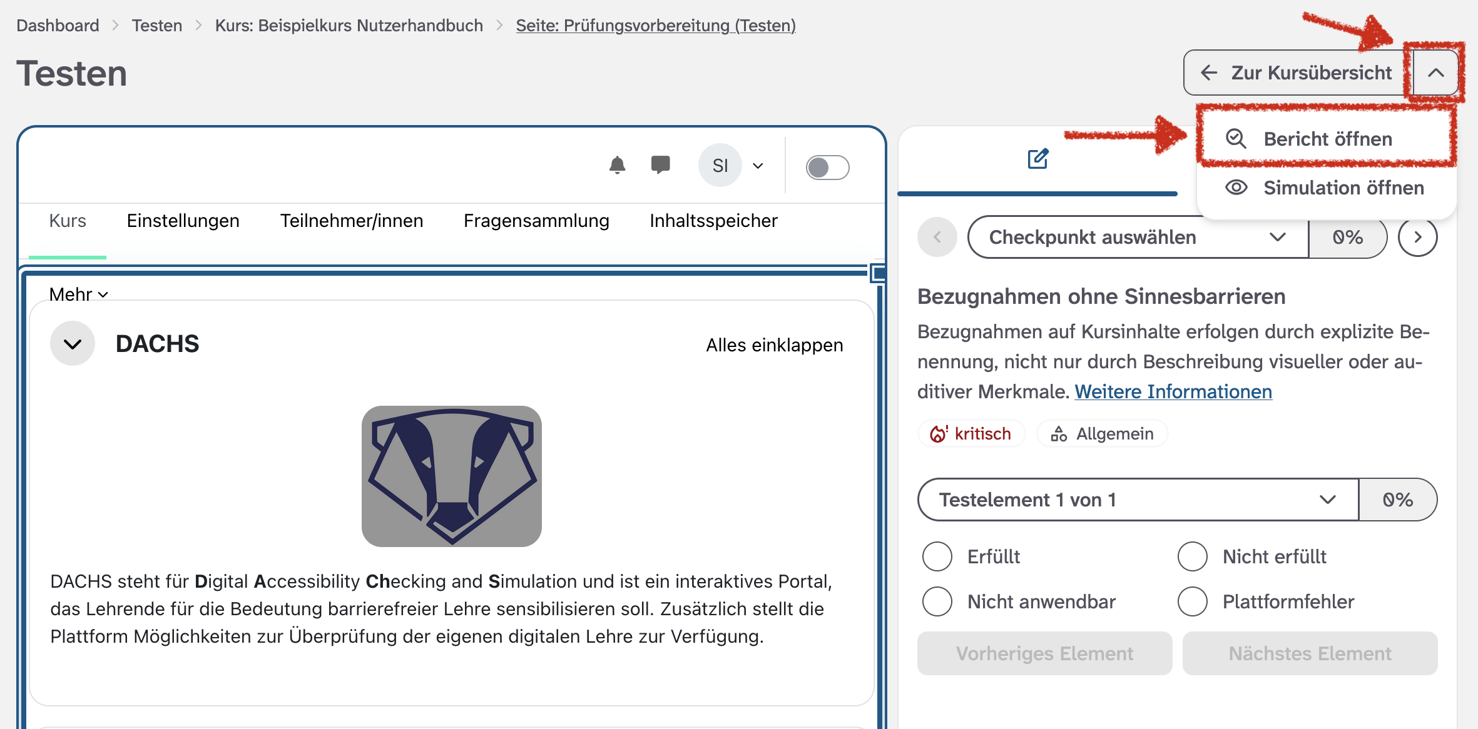This screenshot has height=729, width=1478.
Task: Select the Plattformfehler radio button
Action: (1193, 601)
